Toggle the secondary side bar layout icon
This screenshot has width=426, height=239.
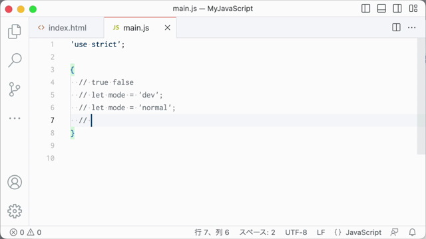click(x=397, y=9)
